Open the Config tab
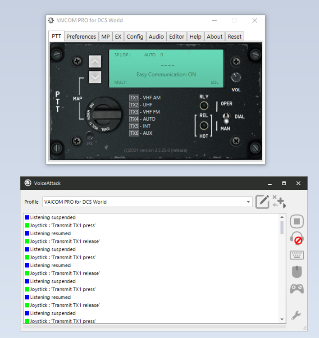 [135, 37]
